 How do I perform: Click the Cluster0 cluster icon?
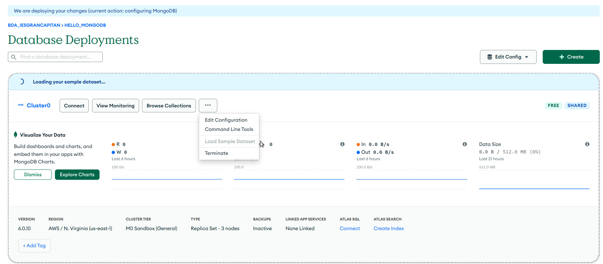[x=21, y=105]
